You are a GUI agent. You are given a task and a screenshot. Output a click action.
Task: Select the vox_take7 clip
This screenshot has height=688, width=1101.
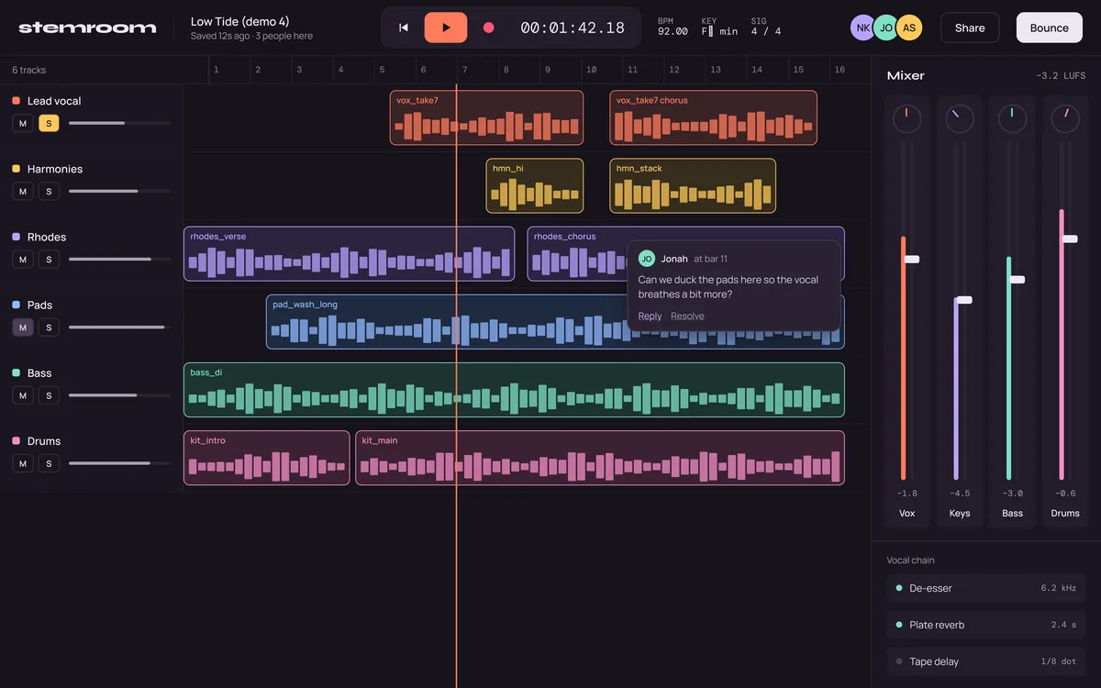tap(486, 117)
